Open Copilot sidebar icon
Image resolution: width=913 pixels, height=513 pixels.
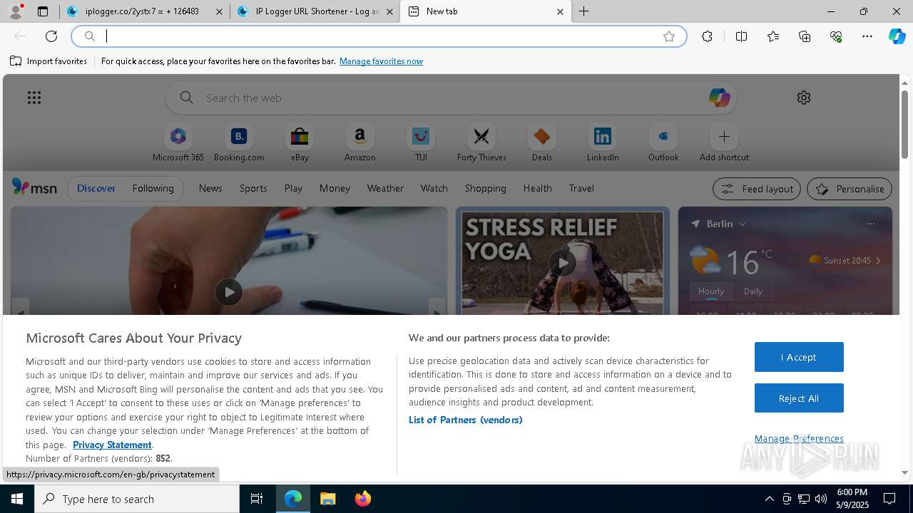point(897,36)
